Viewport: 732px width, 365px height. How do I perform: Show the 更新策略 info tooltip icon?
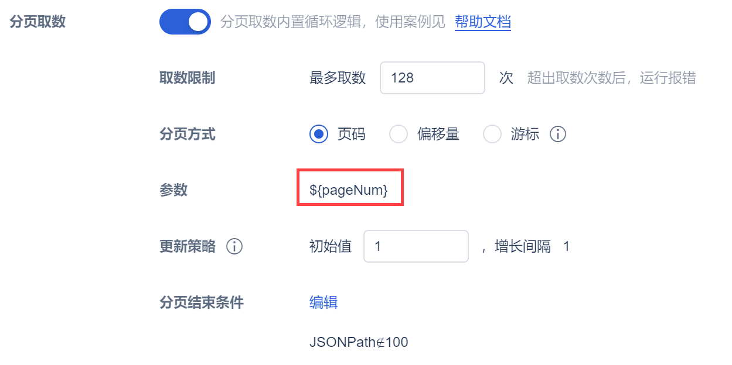pos(234,247)
